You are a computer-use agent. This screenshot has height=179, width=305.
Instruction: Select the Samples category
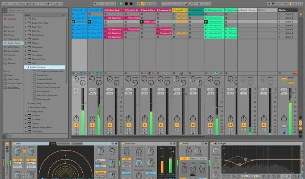(11, 63)
